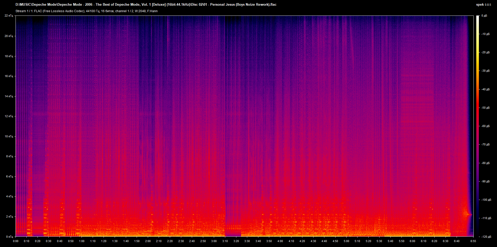This screenshot has width=497, height=247.
Task: Click the -30 дБ label on the scale
Action: coord(485,71)
